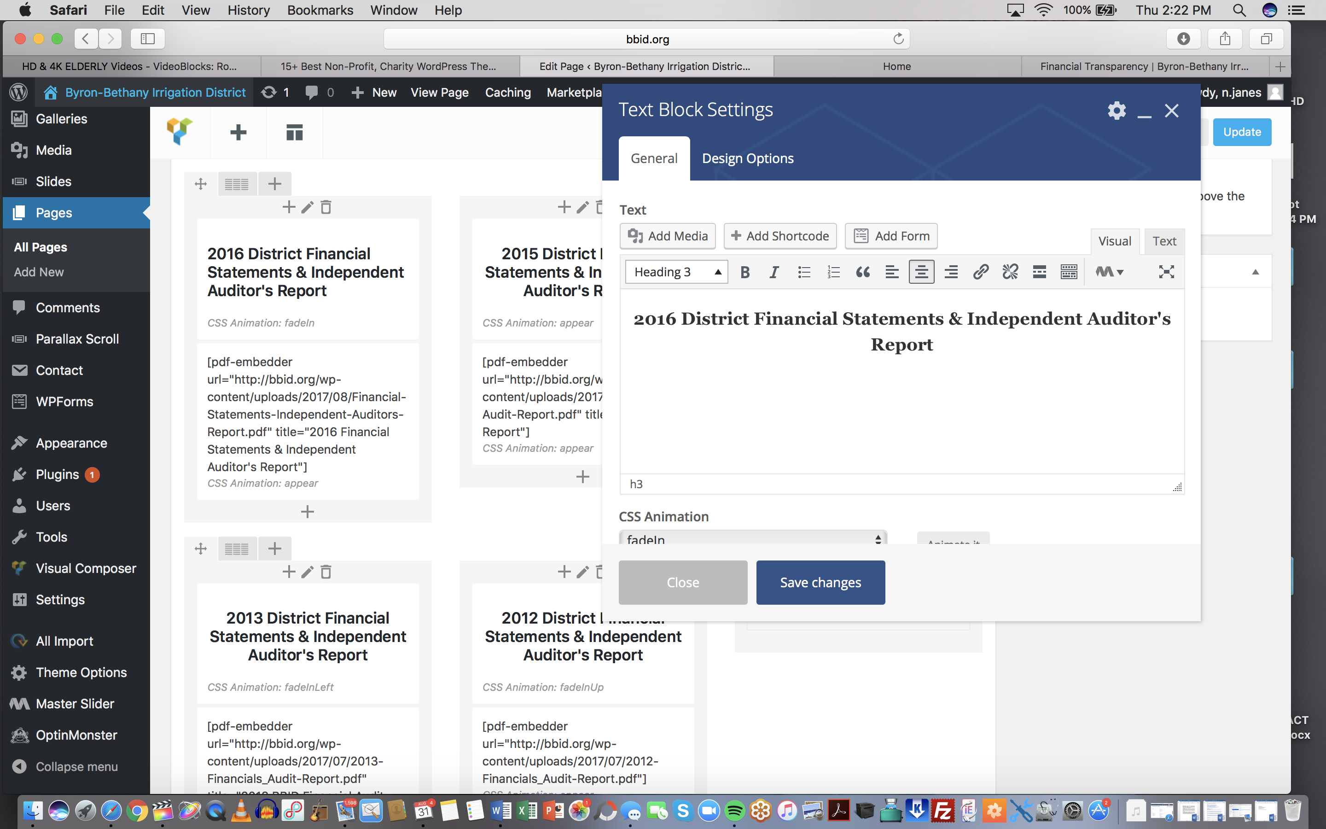This screenshot has width=1326, height=829.
Task: Toggle the fullscreen editor icon
Action: coord(1166,272)
